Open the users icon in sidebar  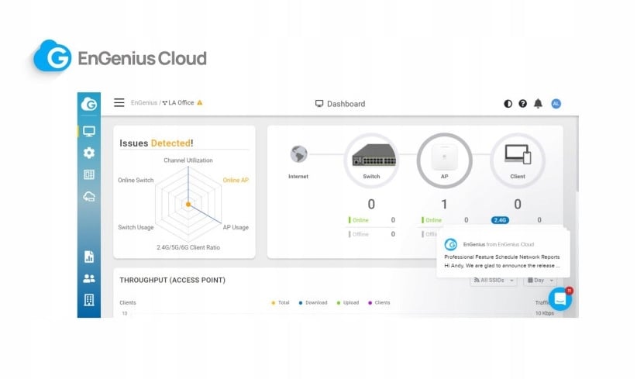89,278
